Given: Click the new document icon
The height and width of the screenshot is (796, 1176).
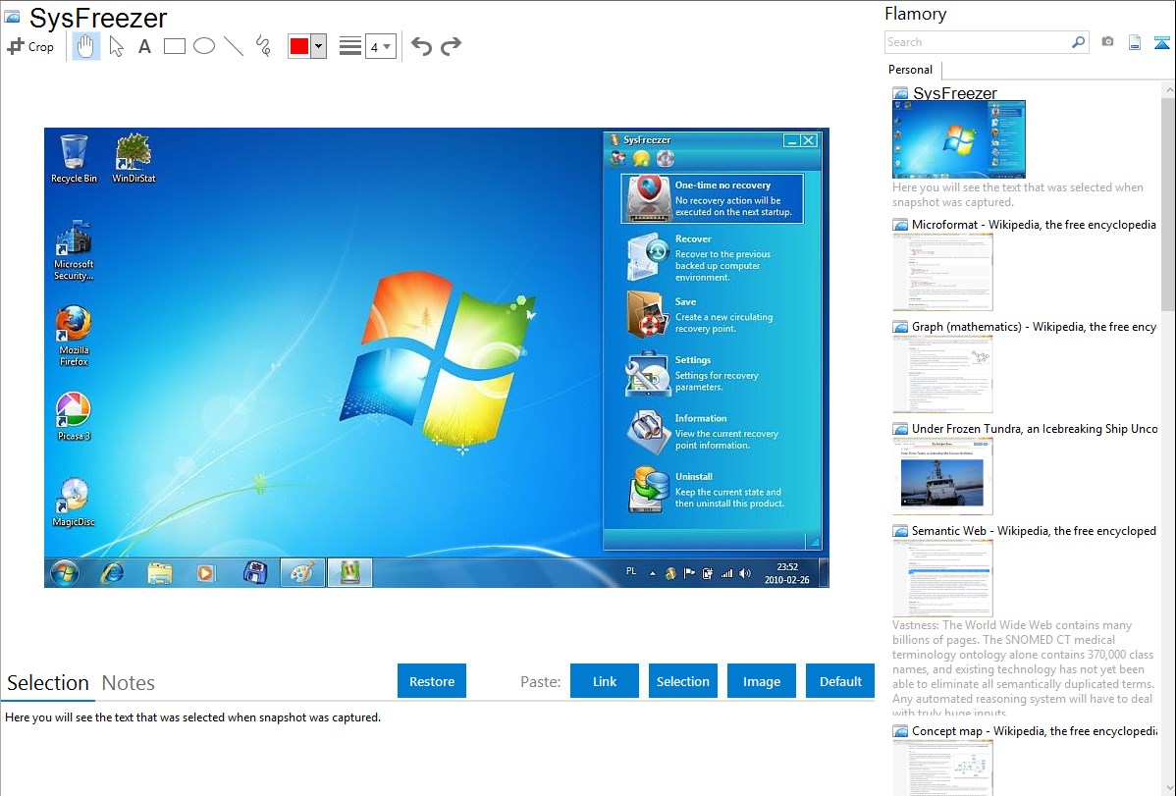Looking at the screenshot, I should coord(1135,42).
